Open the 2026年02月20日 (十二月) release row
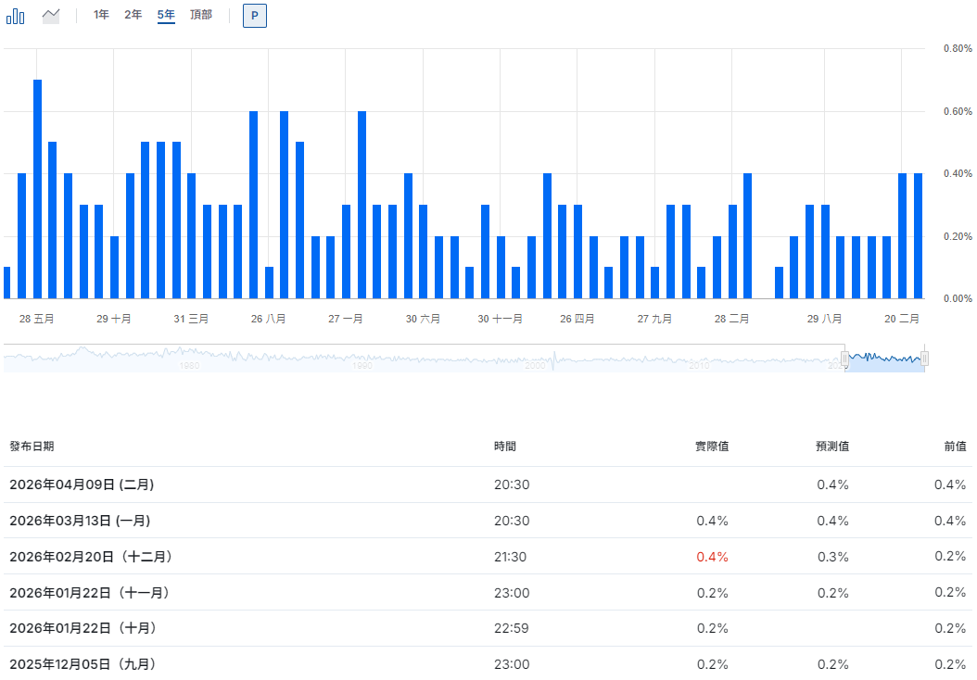This screenshot has width=977, height=680. pyautogui.click(x=91, y=557)
